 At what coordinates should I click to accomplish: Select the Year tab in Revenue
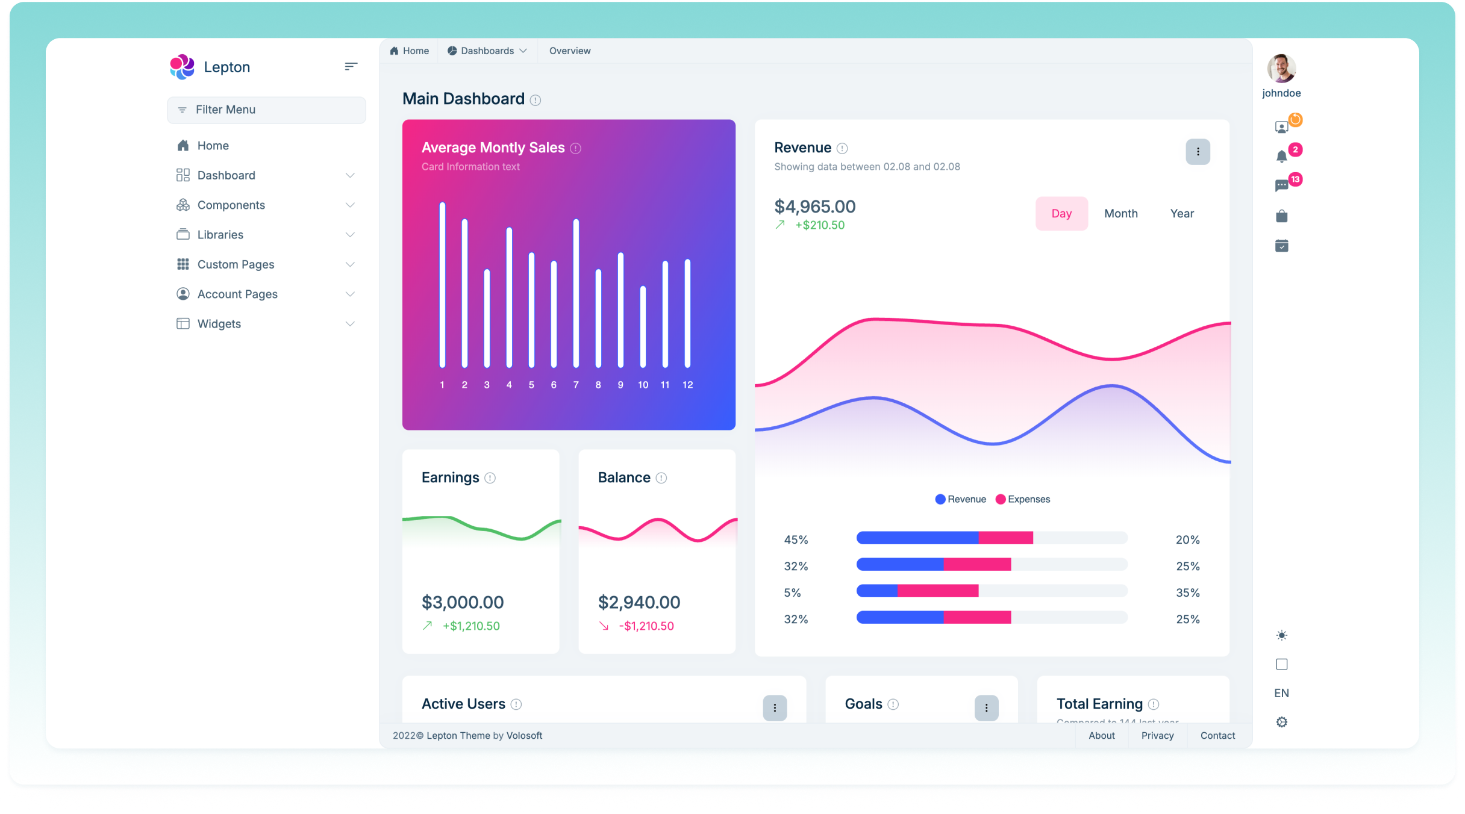coord(1181,214)
